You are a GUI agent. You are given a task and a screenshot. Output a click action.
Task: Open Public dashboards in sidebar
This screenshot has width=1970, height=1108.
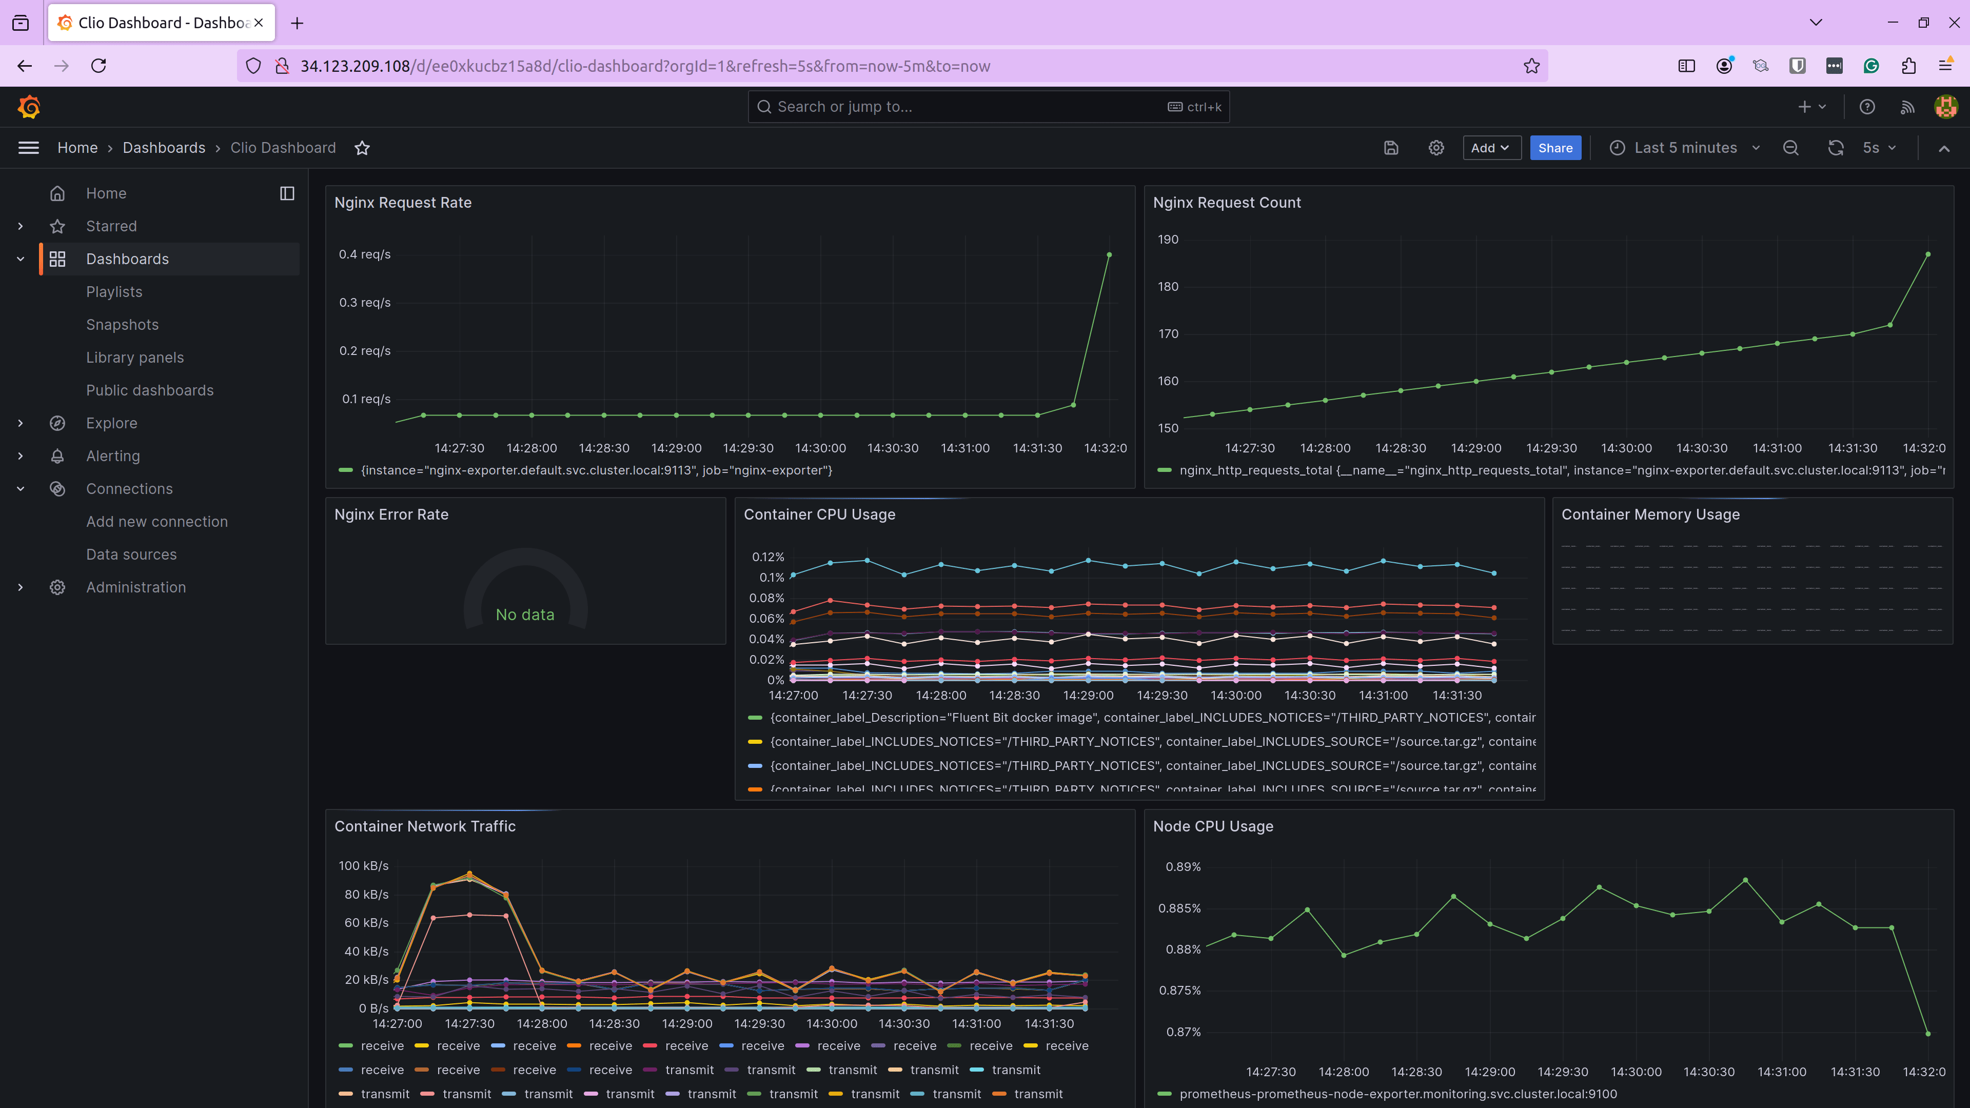(150, 391)
